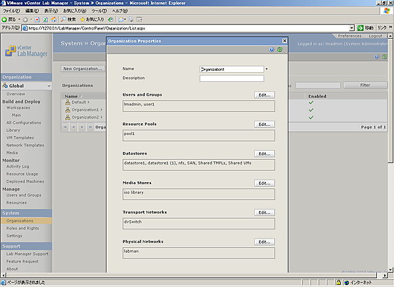Click the Enabled checkmark in the first row
Viewport: 394px width, 287px height.
310,102
